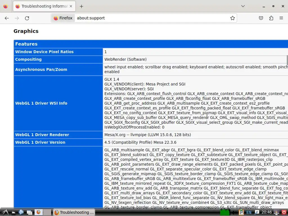Click the Firefox identity badge in URL bar

tap(63, 18)
